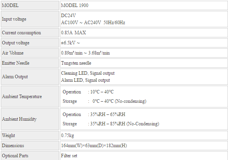The image size is (228, 160).
Task: Select the 0.89m³/min ~ 3.68m³/min value
Action: coord(85,53)
